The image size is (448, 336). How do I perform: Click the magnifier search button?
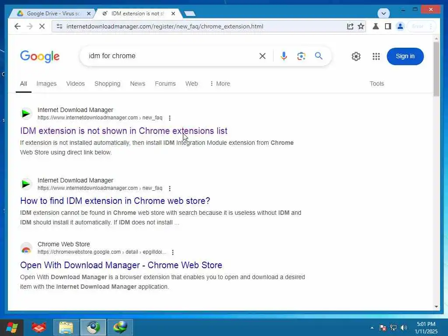[318, 56]
